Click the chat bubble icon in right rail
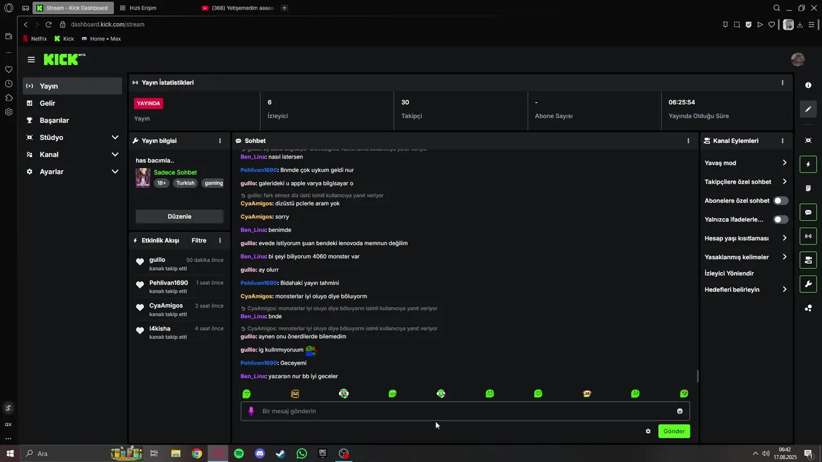 [x=808, y=212]
